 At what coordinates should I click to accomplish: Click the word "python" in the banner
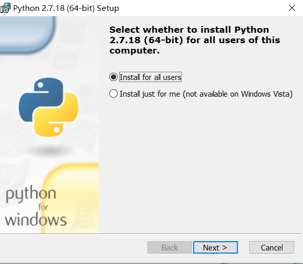coord(31,194)
